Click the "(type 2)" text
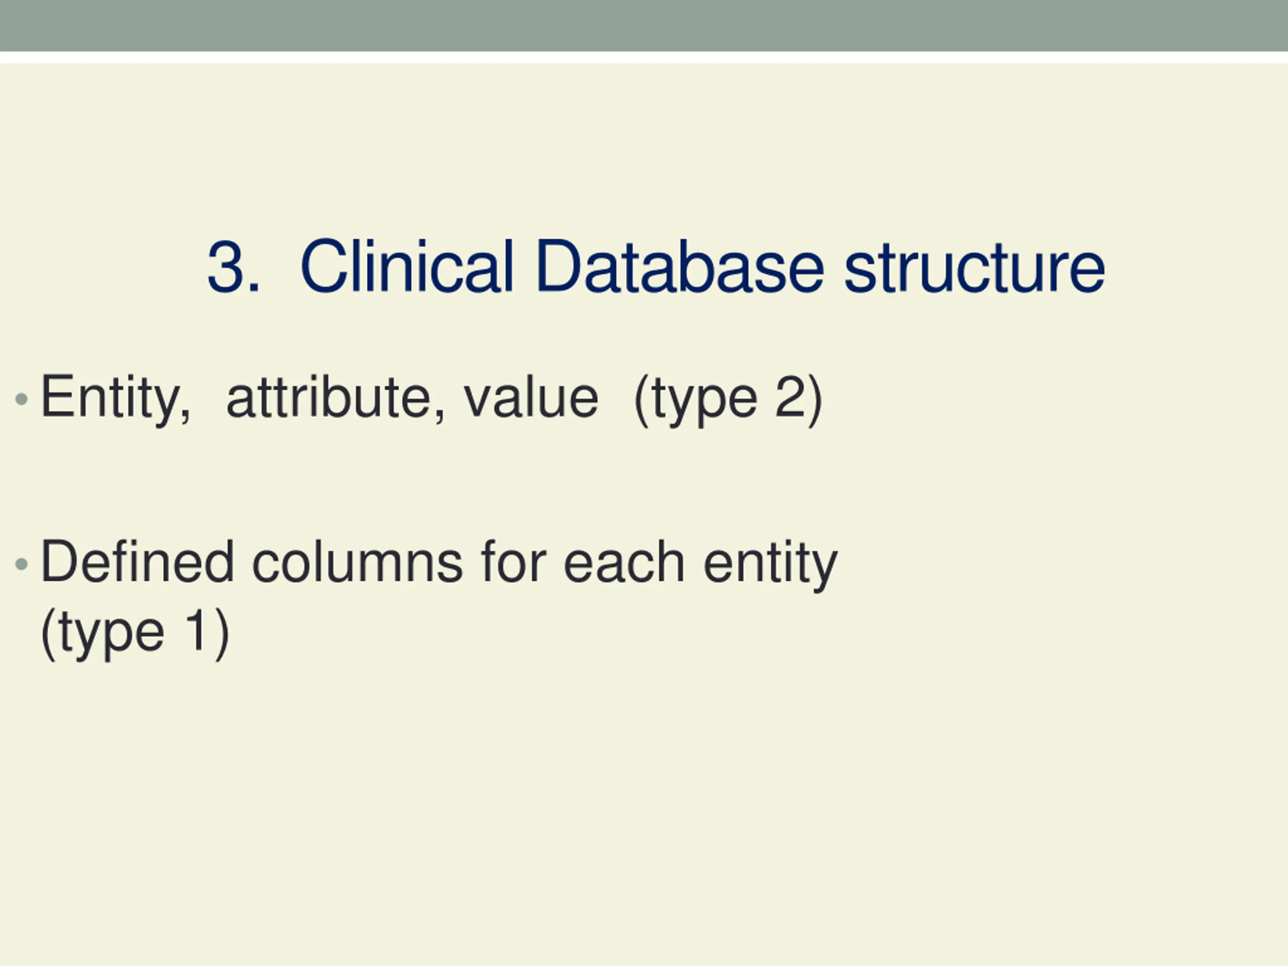Image resolution: width=1288 pixels, height=966 pixels. (x=729, y=400)
